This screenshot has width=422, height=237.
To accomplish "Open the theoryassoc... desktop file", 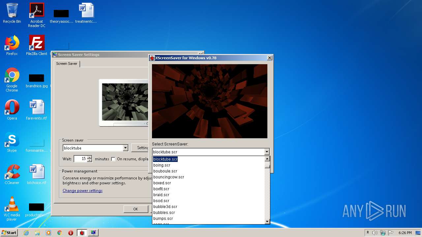I will click(61, 16).
